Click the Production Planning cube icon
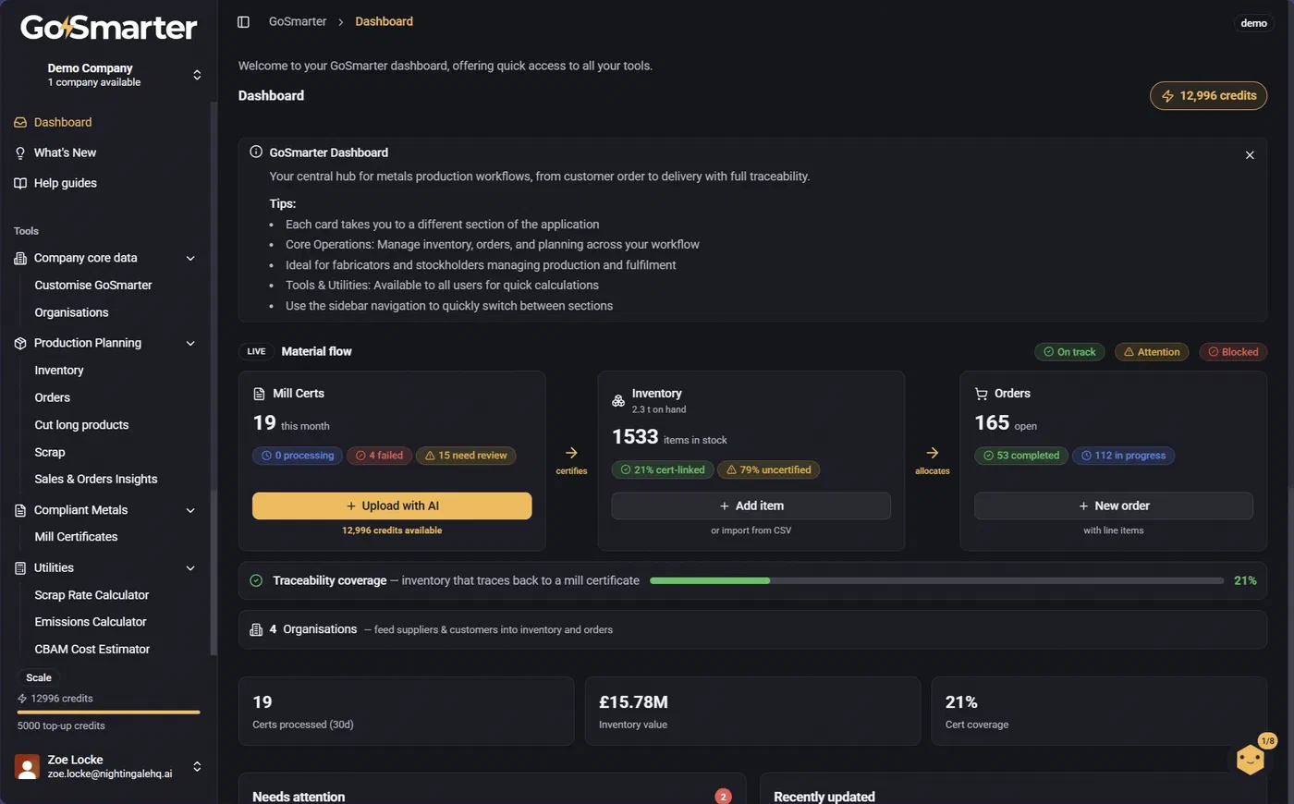Screen dimensions: 1294x804 20,343
